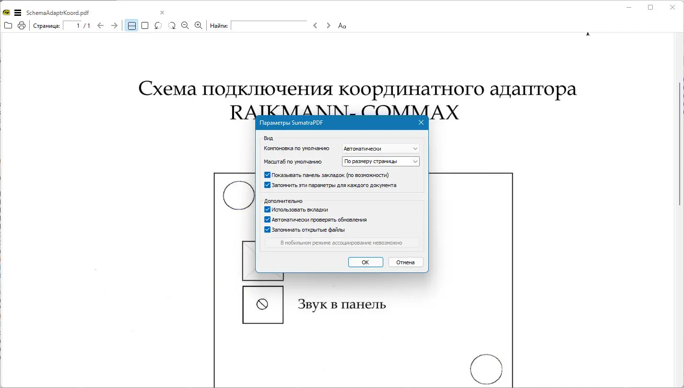Toggle Использовать вкладки checkbox

tap(268, 210)
